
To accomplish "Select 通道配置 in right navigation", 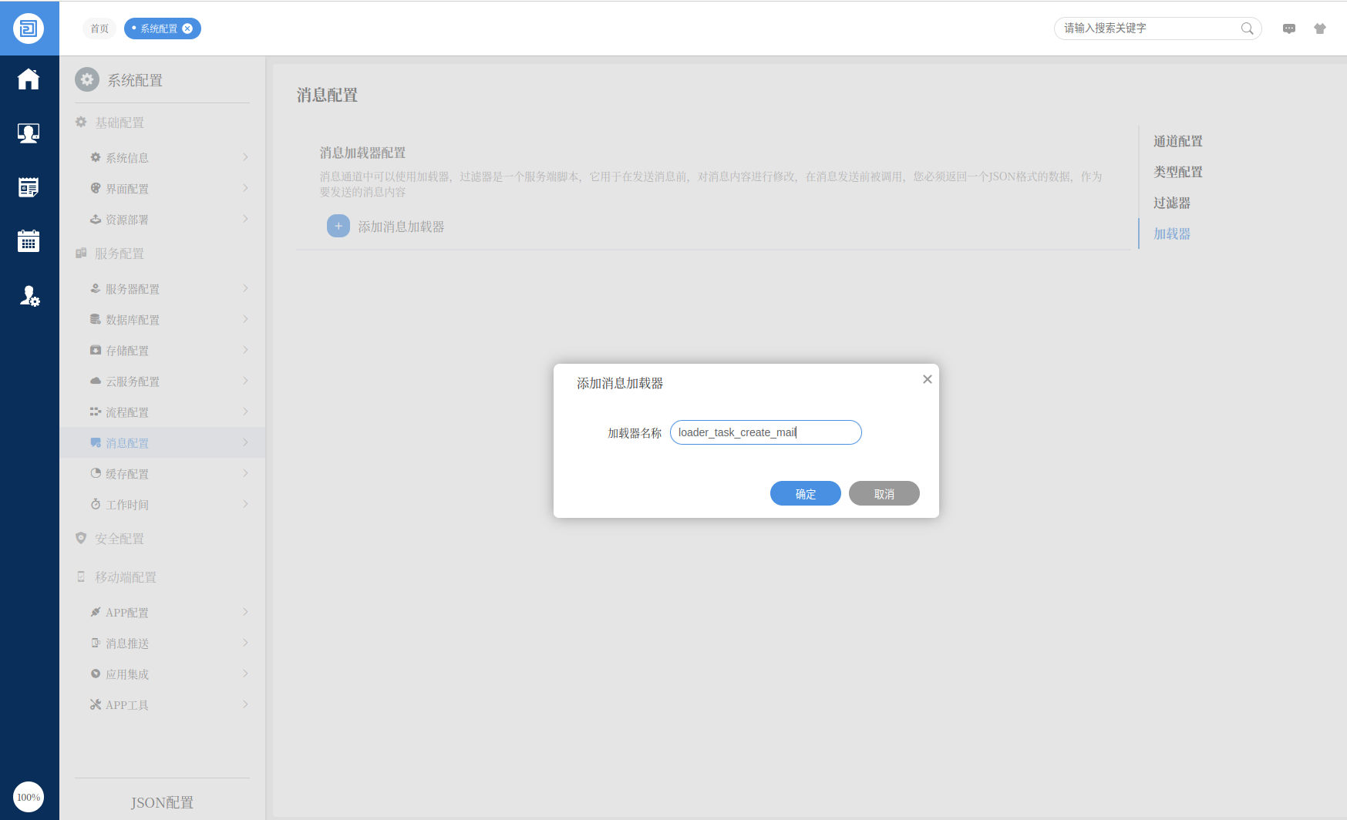I will pos(1177,141).
